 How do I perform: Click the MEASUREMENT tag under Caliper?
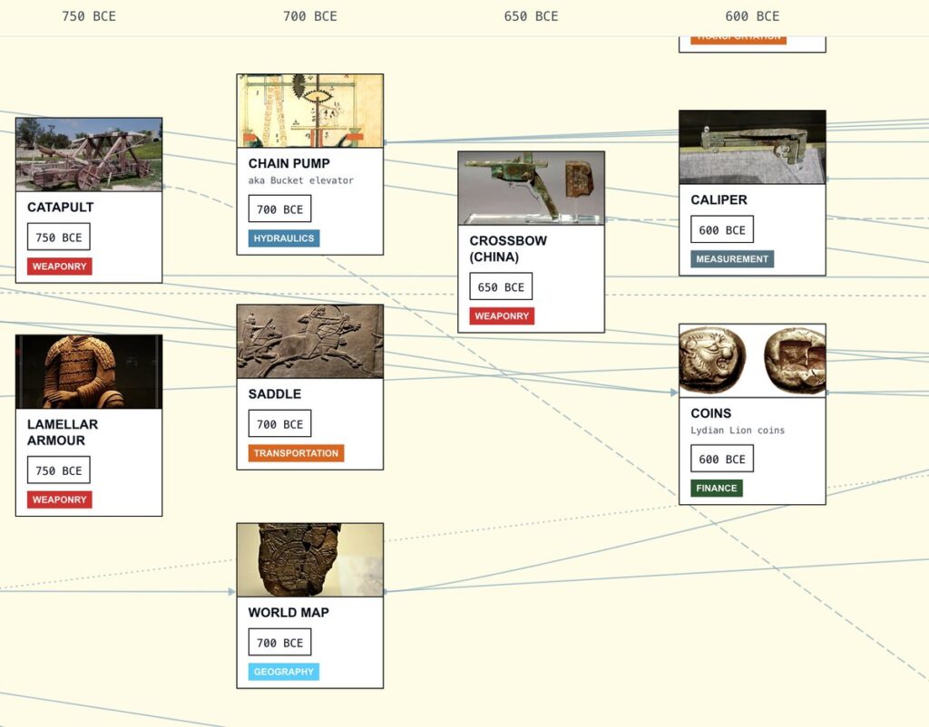(731, 259)
